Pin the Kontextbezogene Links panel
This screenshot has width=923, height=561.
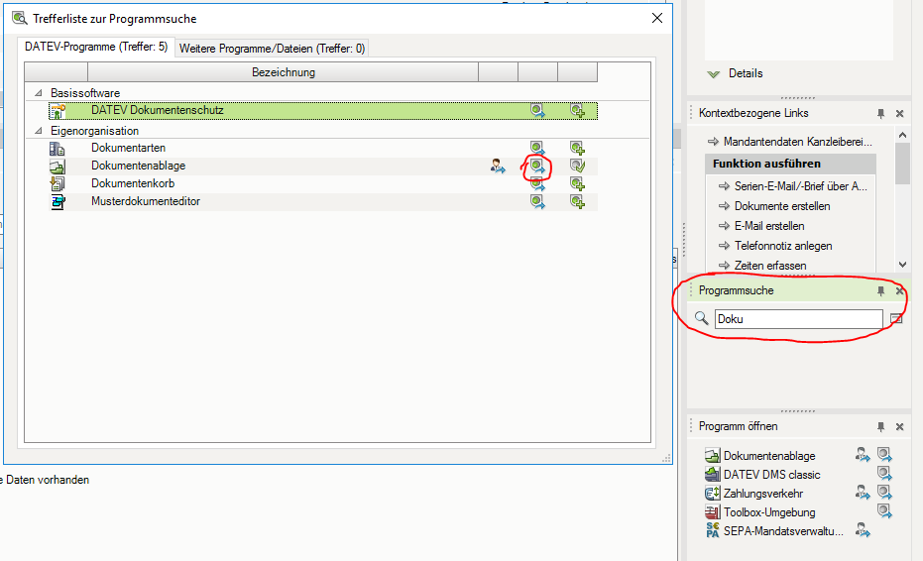click(x=880, y=114)
